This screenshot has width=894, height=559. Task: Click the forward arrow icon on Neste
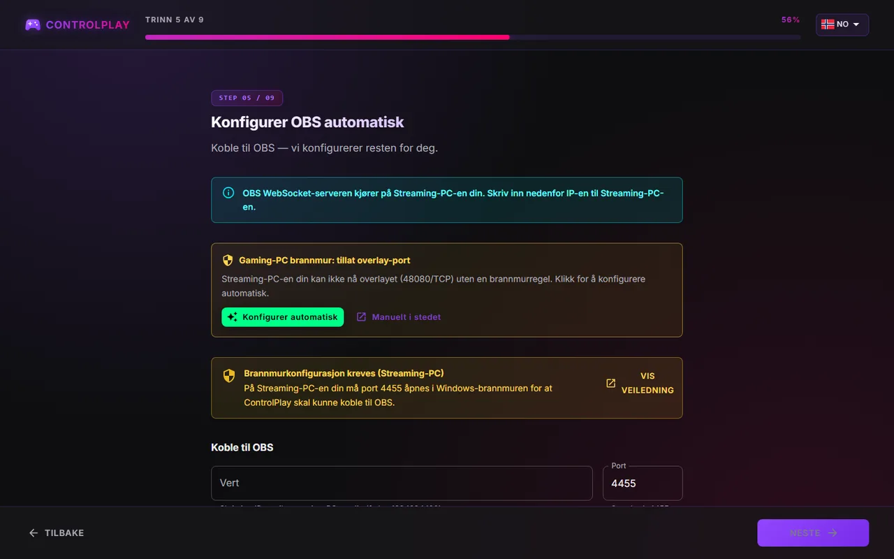pyautogui.click(x=832, y=533)
